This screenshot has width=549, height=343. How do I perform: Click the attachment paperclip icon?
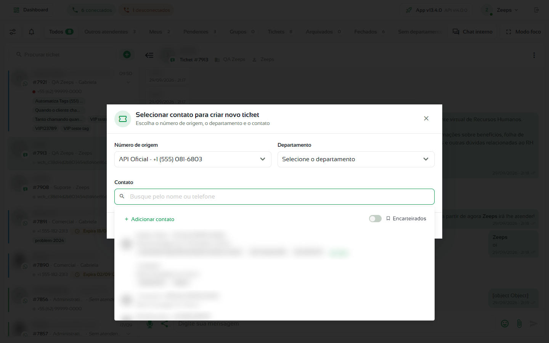pyautogui.click(x=519, y=324)
